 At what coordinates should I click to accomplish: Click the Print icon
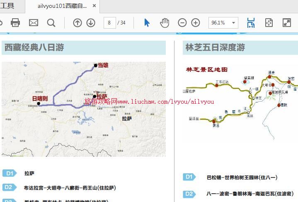(15, 23)
